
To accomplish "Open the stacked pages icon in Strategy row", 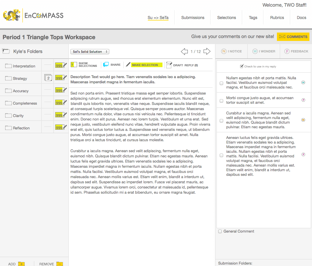I will tap(48, 78).
